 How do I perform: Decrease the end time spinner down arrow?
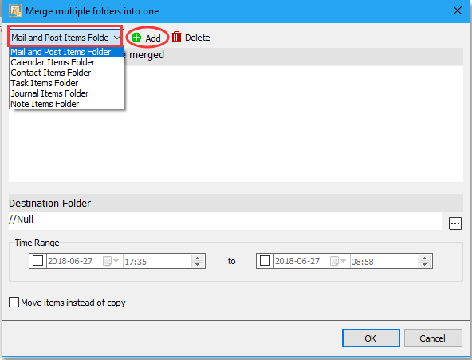tap(424, 264)
